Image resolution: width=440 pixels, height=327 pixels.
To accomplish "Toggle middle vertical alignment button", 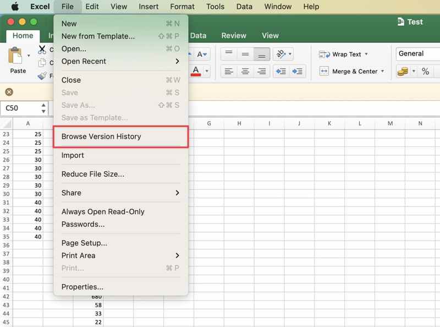I will pyautogui.click(x=245, y=54).
